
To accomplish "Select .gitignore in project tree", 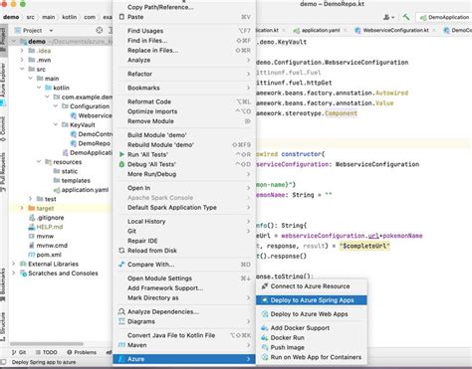I will 46,218.
